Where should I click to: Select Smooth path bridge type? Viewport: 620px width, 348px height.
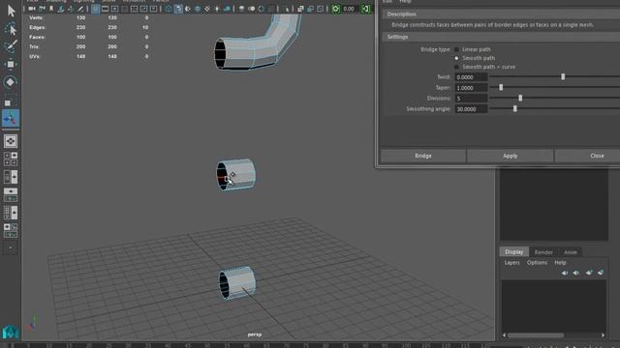456,58
